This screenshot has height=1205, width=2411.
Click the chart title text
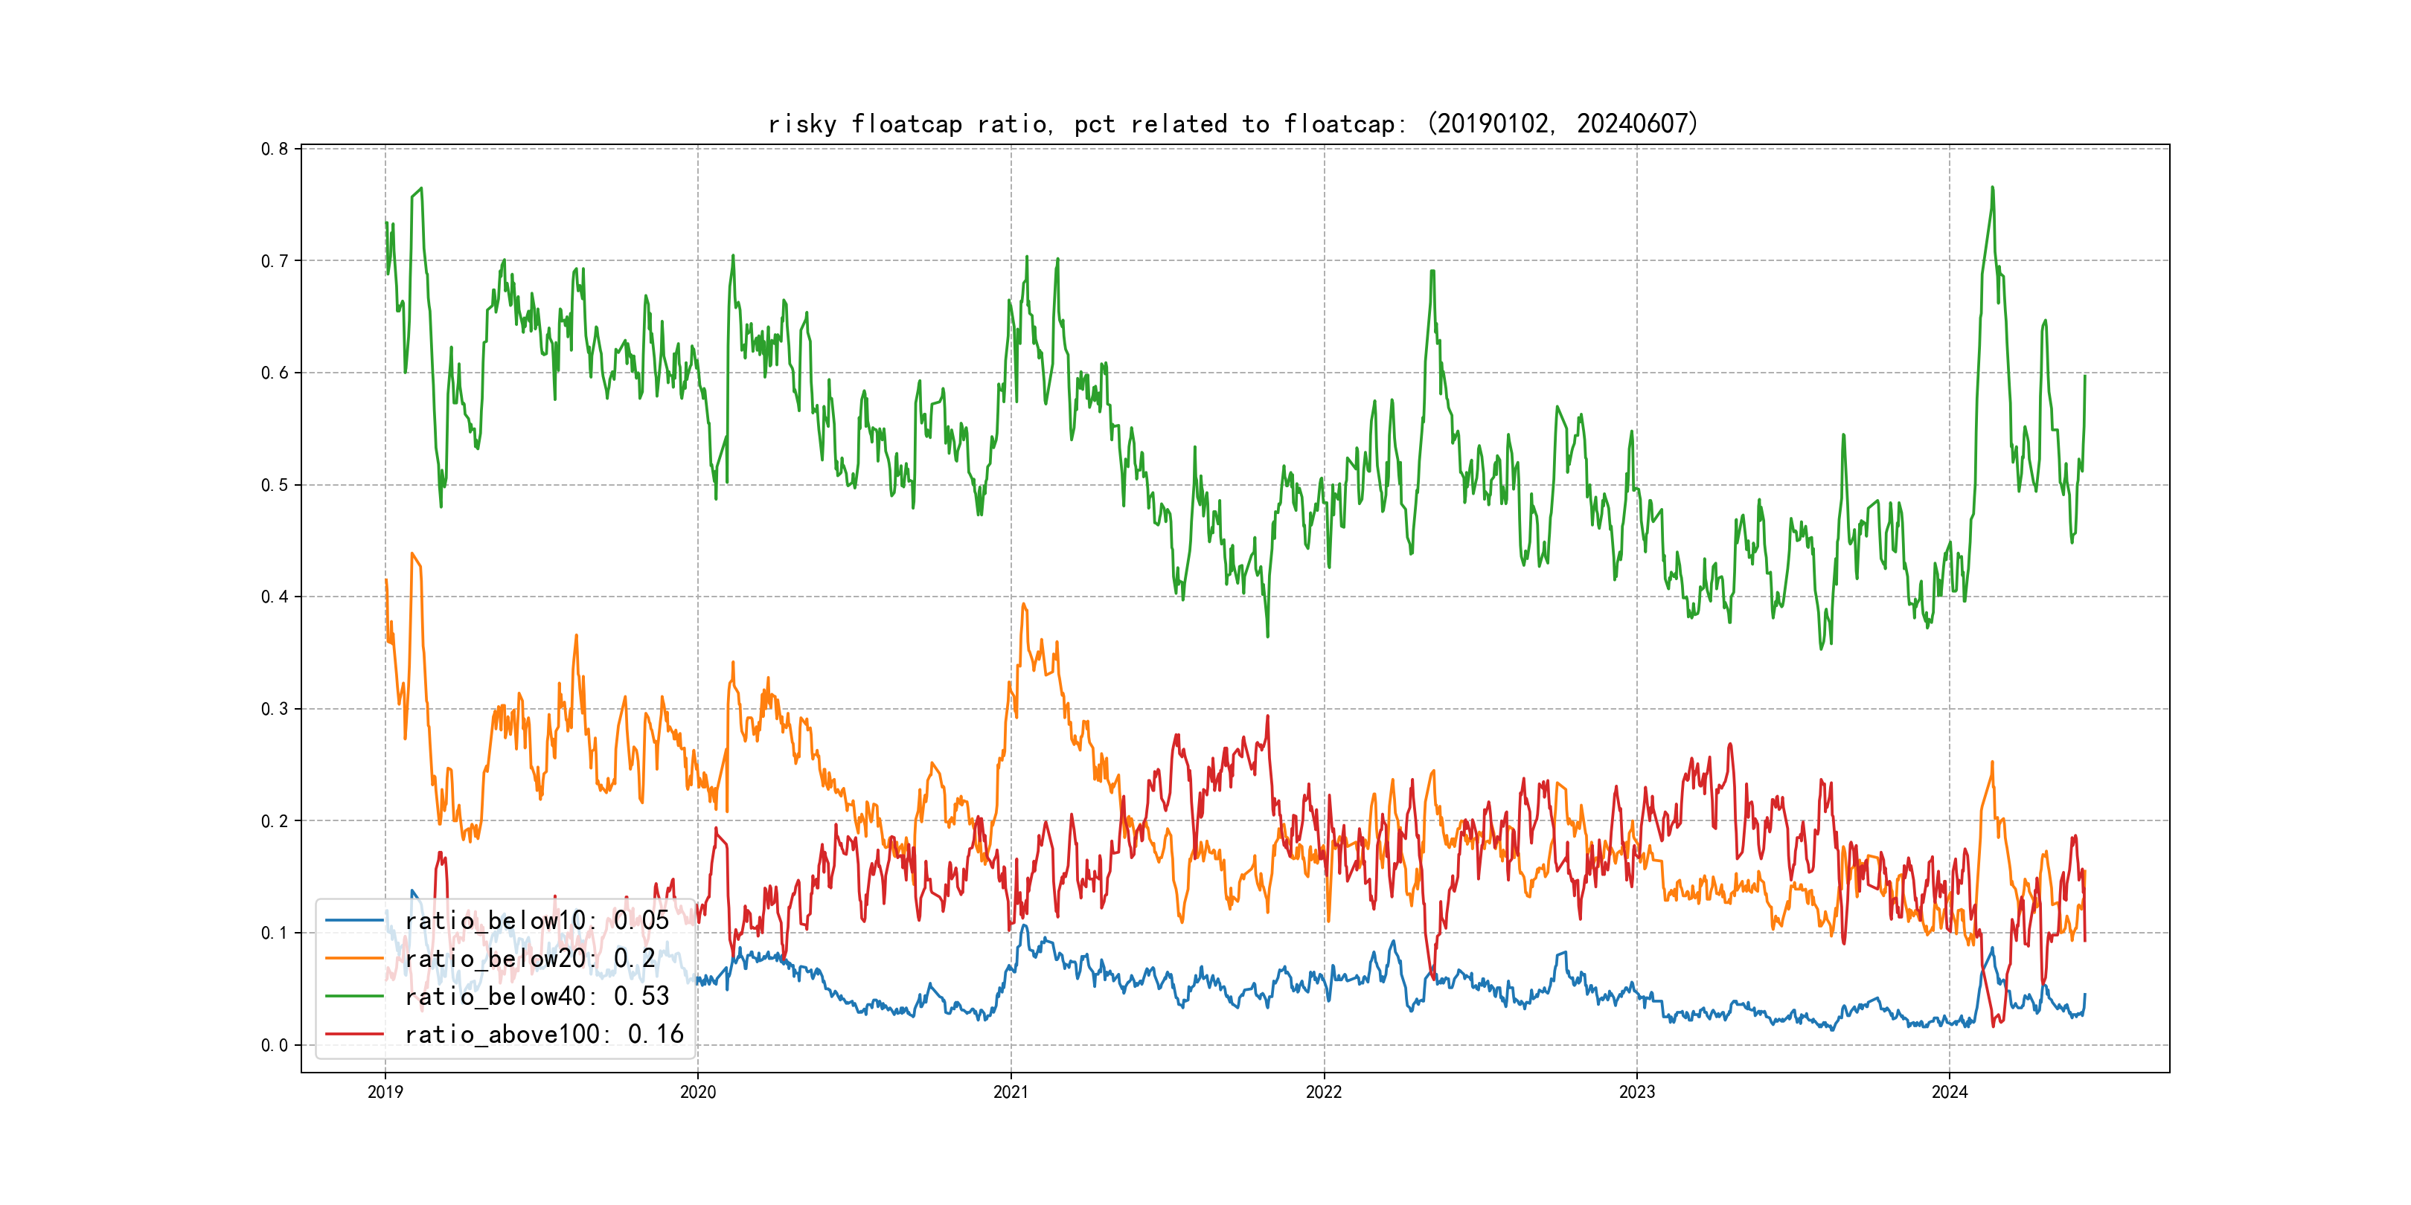point(1232,123)
